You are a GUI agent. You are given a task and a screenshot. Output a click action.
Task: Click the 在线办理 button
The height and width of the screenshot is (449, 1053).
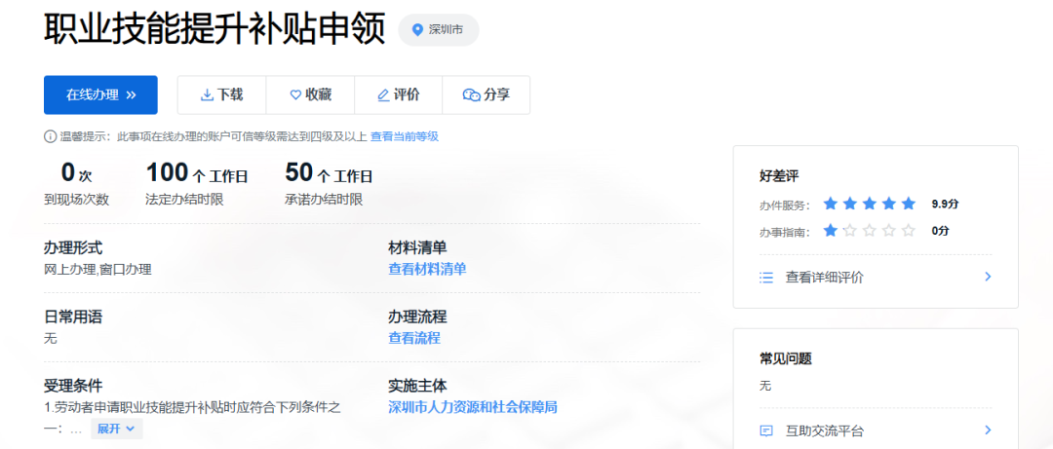(100, 94)
